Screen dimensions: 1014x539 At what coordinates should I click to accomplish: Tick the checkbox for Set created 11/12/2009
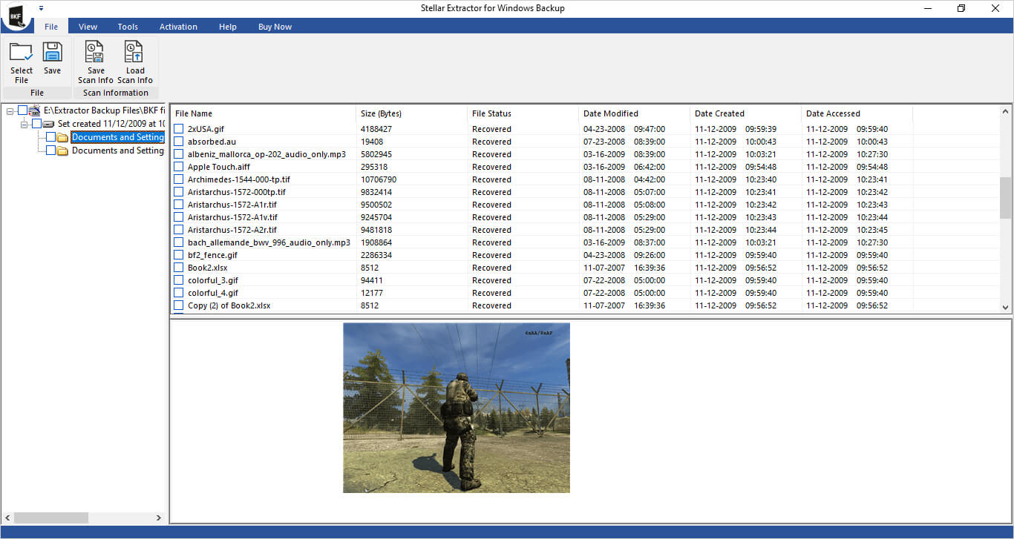click(x=36, y=124)
